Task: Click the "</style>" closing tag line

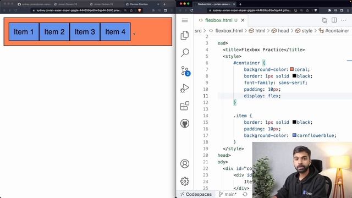Action: 233,148
